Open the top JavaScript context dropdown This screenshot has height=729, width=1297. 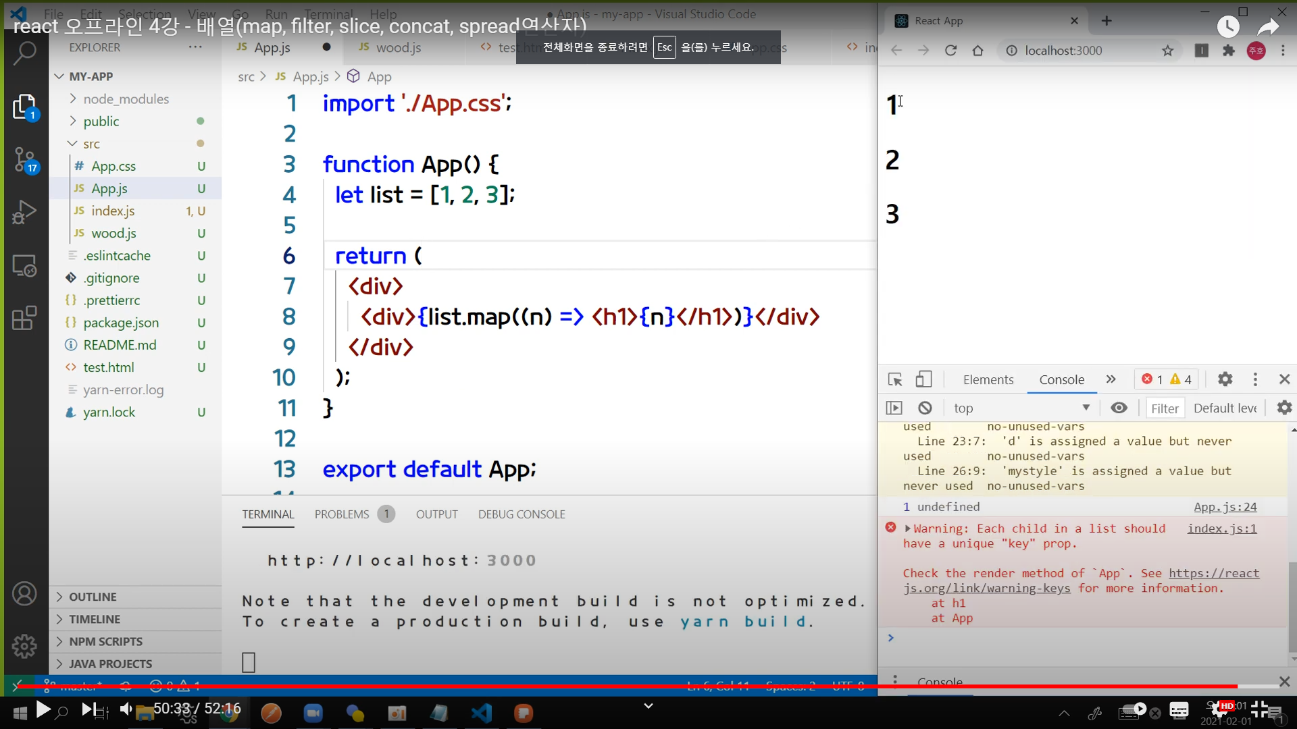[1021, 408]
